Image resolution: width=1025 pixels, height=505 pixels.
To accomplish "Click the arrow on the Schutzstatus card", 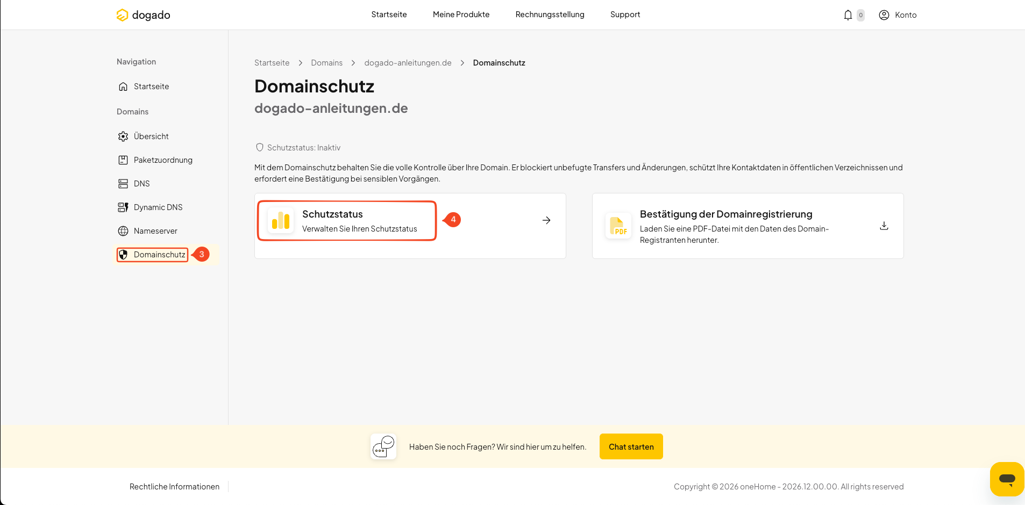I will [x=546, y=220].
